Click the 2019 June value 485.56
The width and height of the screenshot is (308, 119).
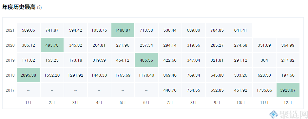146,60
